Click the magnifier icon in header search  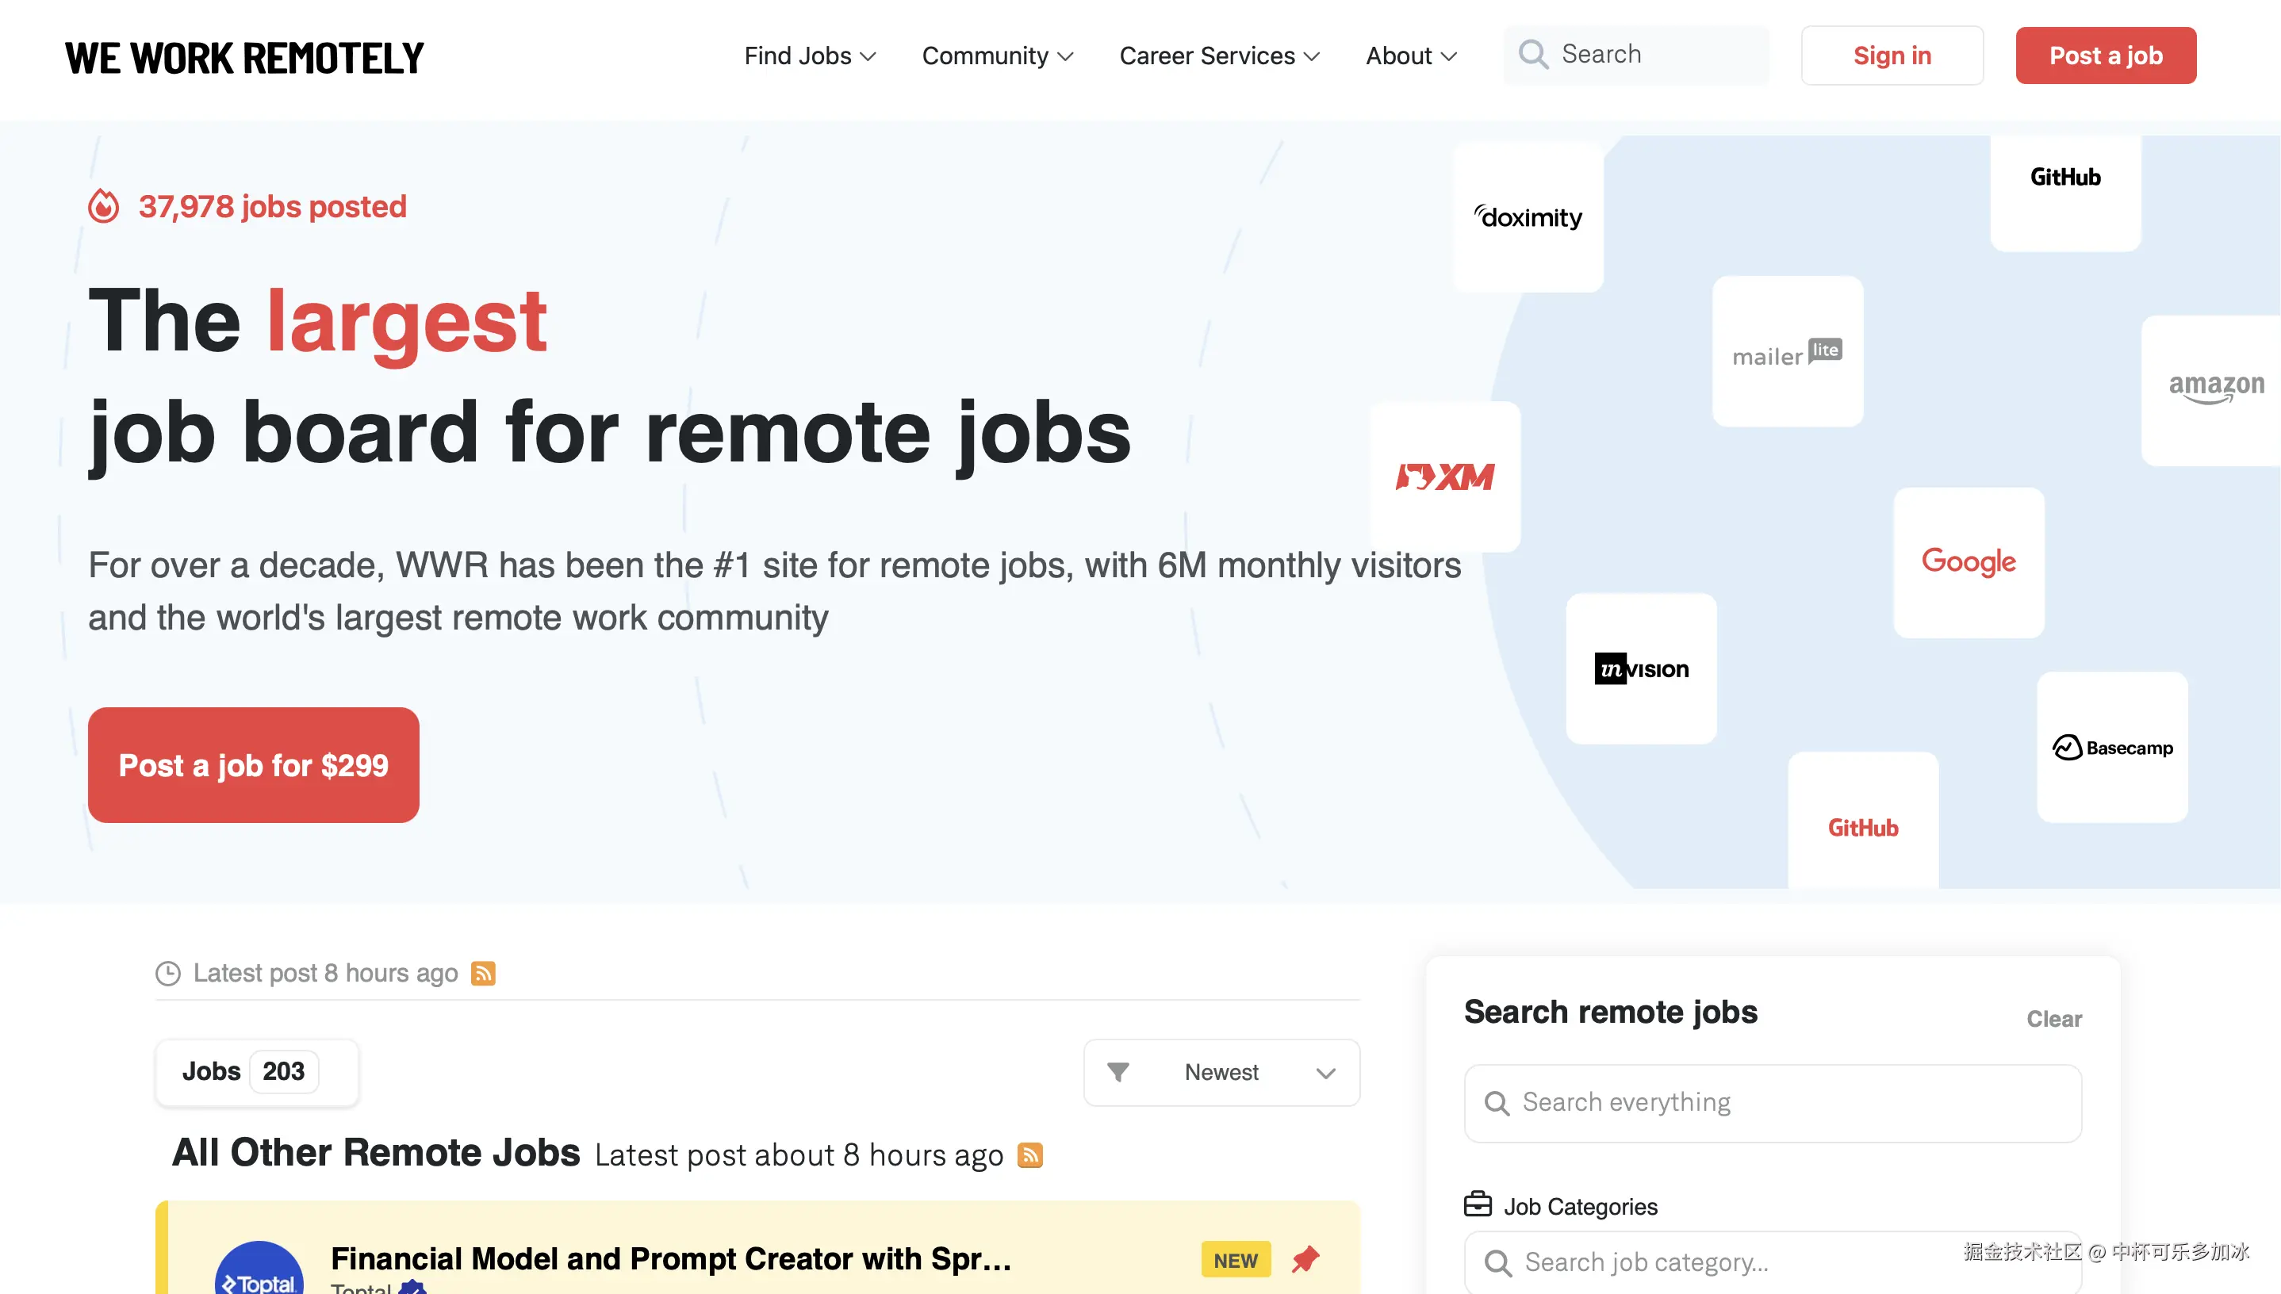[1532, 54]
